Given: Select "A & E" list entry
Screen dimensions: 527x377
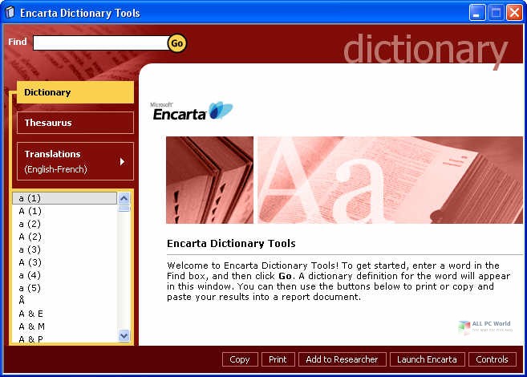Looking at the screenshot, I should (64, 314).
